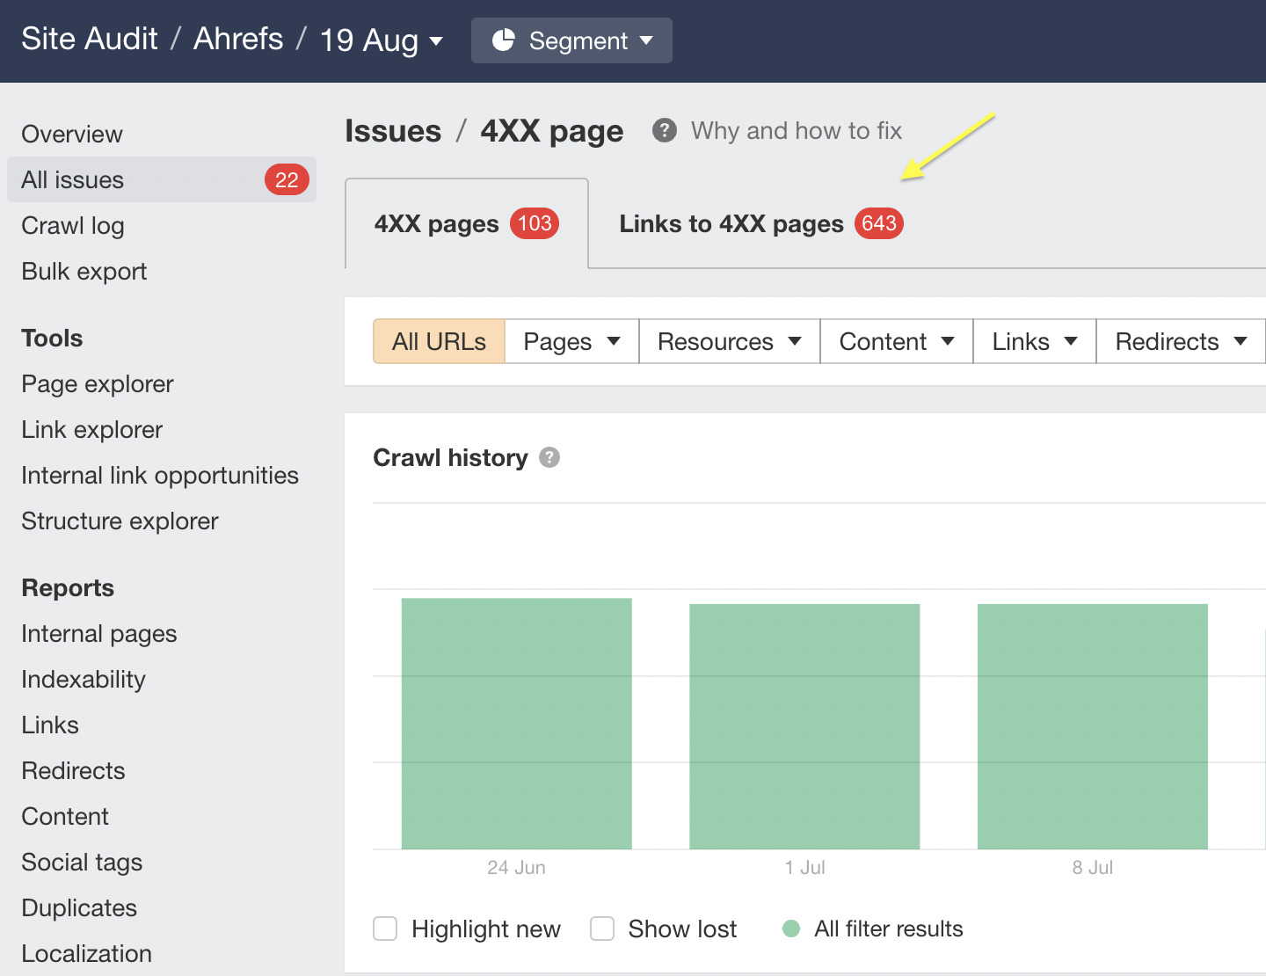Viewport: 1266px width, 976px height.
Task: Enable the Highlight new checkbox
Action: click(385, 929)
